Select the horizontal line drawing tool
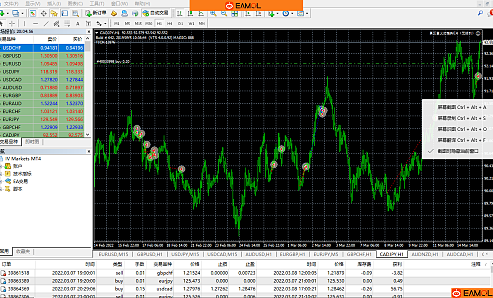Viewport: 493px width, 298px height. point(35,23)
